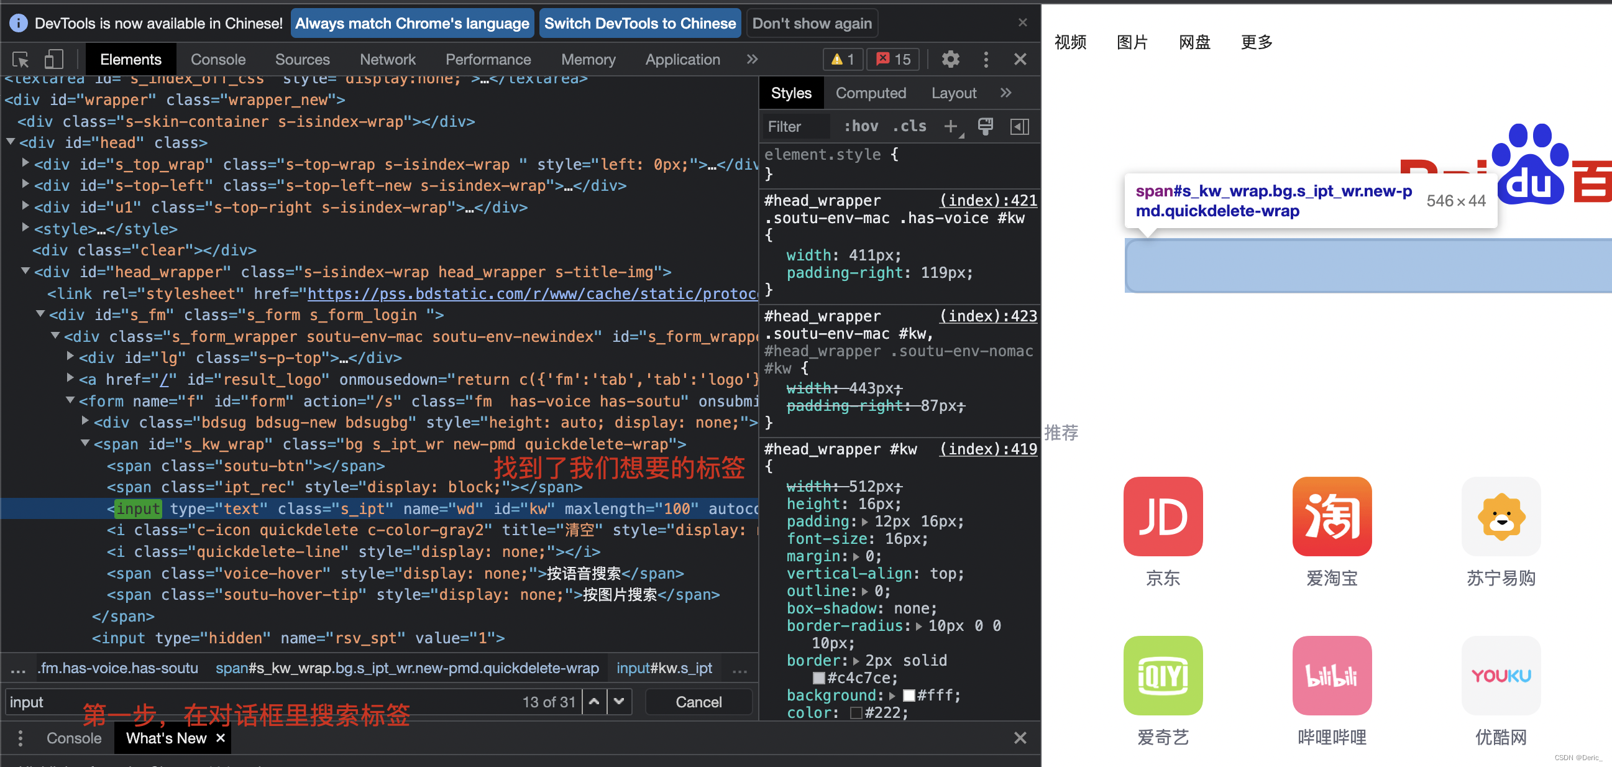Activate the inspect element picker icon
Image resolution: width=1612 pixels, height=767 pixels.
[x=21, y=60]
